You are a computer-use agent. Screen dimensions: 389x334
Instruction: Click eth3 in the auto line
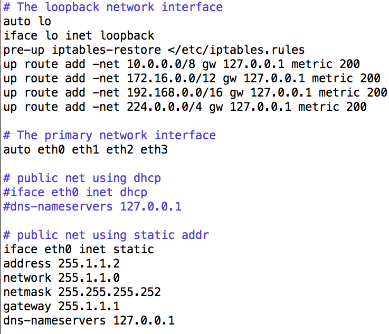coord(154,150)
